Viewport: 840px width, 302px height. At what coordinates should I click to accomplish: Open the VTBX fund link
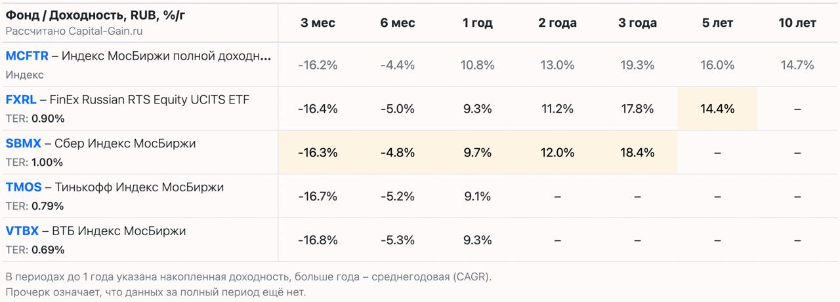[x=22, y=231]
